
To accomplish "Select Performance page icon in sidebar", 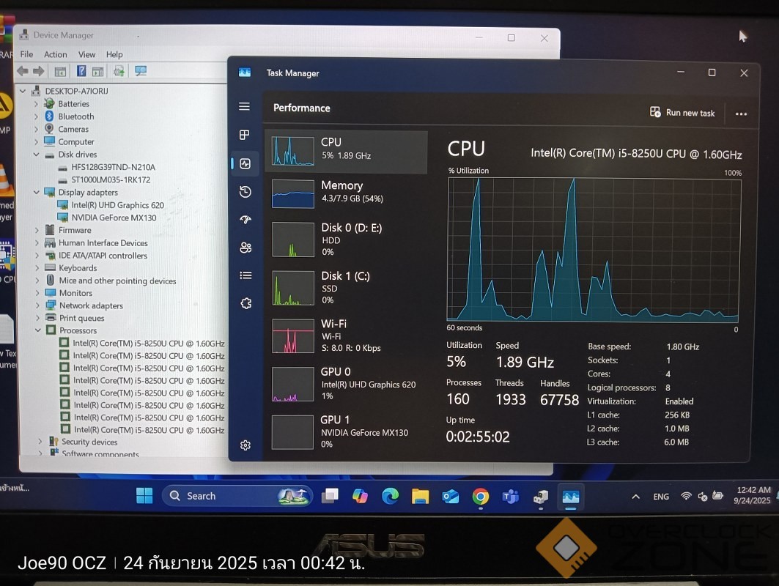I will point(245,163).
